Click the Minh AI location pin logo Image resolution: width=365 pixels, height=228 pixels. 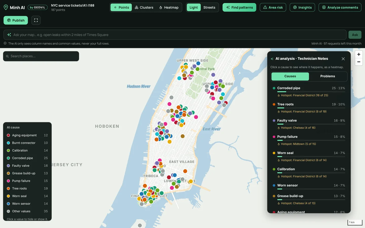(6, 8)
